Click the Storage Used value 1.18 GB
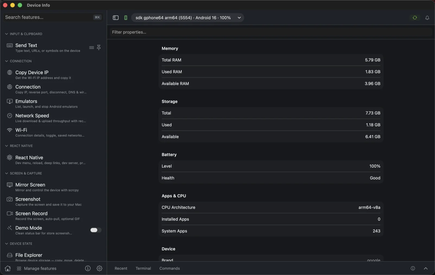This screenshot has width=435, height=275. click(x=373, y=125)
